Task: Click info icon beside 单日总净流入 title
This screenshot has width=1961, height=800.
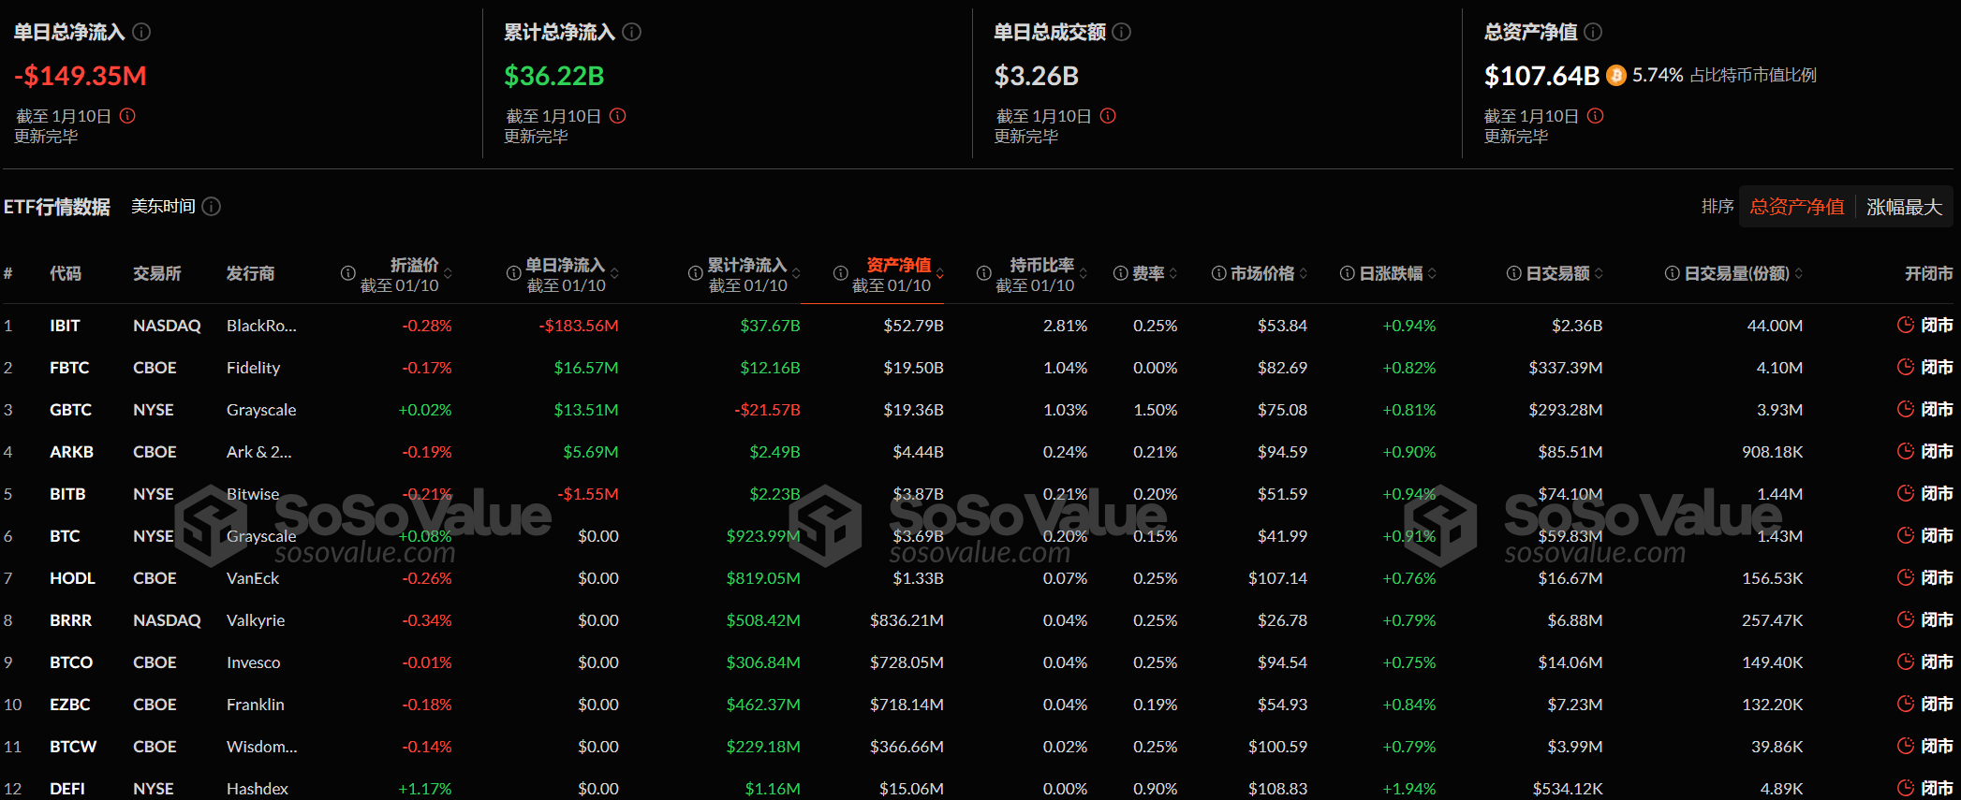Action: pyautogui.click(x=141, y=32)
